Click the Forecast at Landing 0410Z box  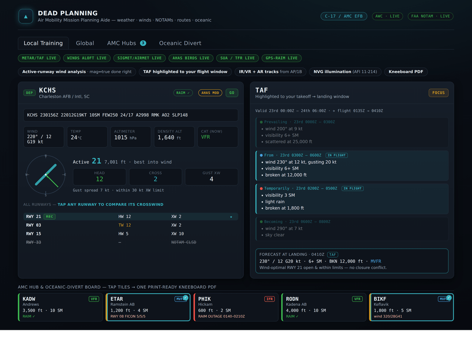(352, 261)
